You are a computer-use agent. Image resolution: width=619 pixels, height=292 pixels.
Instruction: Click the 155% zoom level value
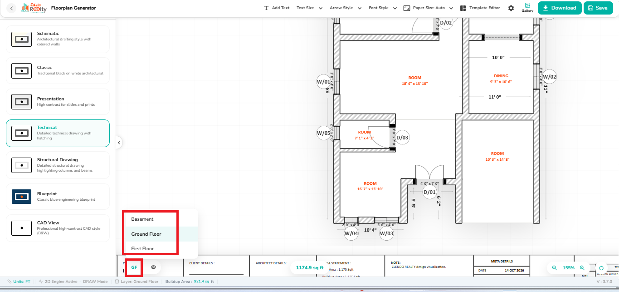point(569,268)
